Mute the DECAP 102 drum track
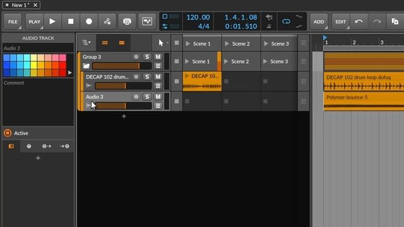404x227 pixels. [158, 77]
